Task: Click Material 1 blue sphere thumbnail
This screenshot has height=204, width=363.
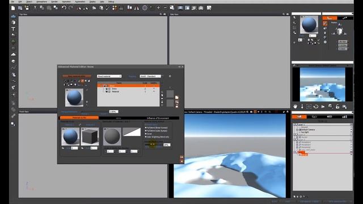Action: tap(70, 137)
